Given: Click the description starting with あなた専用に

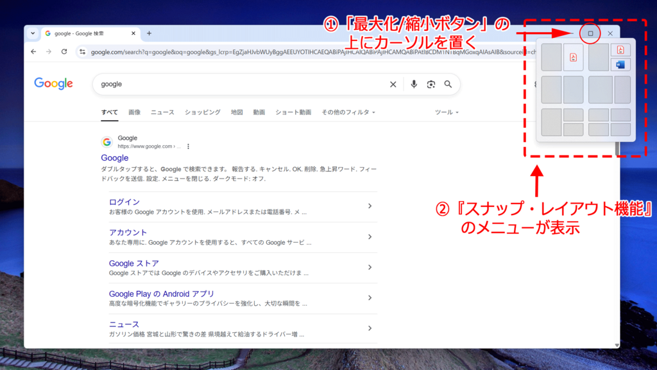Looking at the screenshot, I should coord(210,243).
